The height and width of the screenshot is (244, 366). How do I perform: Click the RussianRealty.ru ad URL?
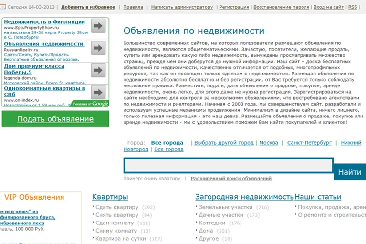pyautogui.click(x=21, y=50)
